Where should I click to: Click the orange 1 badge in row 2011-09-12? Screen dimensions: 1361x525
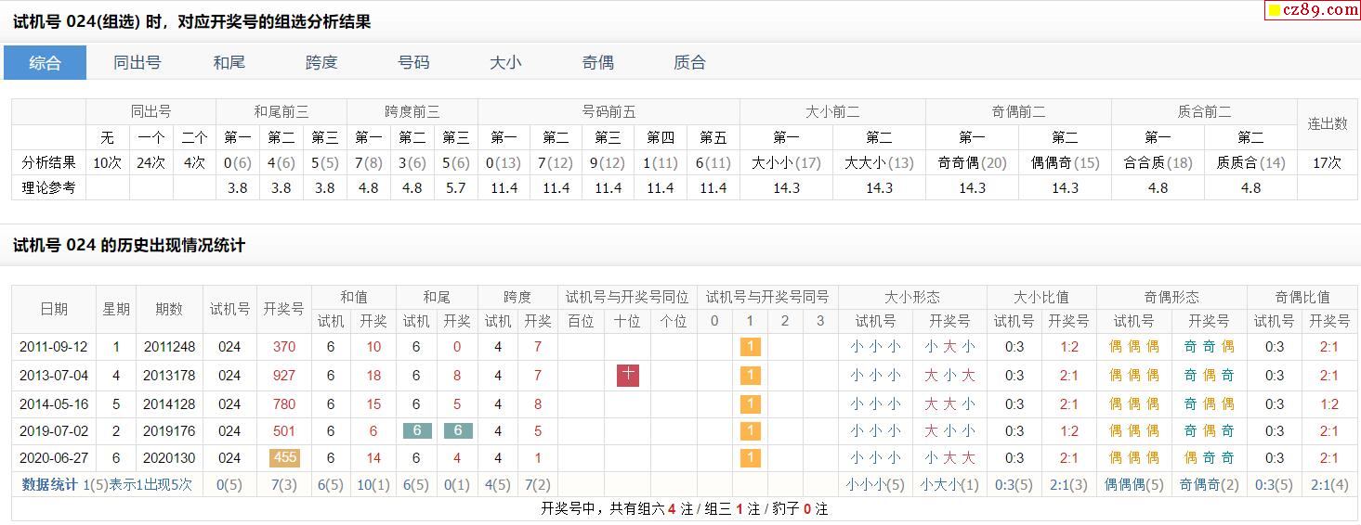pyautogui.click(x=751, y=347)
